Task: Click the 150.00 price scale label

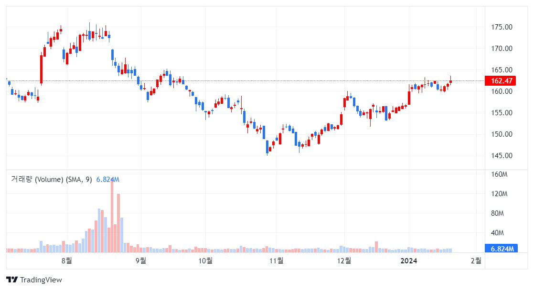Action: [x=502, y=134]
